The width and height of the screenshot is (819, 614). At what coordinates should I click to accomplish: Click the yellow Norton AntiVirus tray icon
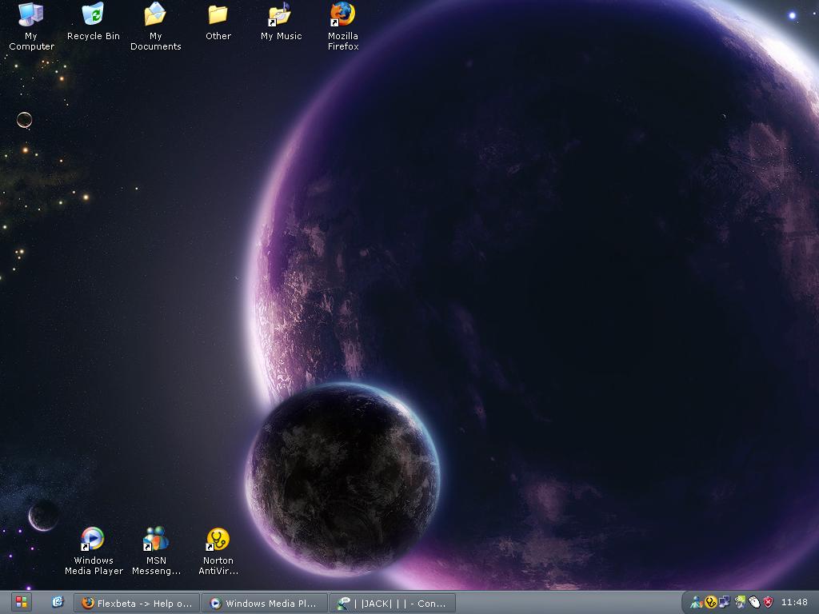710,602
